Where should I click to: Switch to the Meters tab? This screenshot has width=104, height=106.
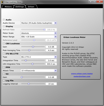pos(8,7)
